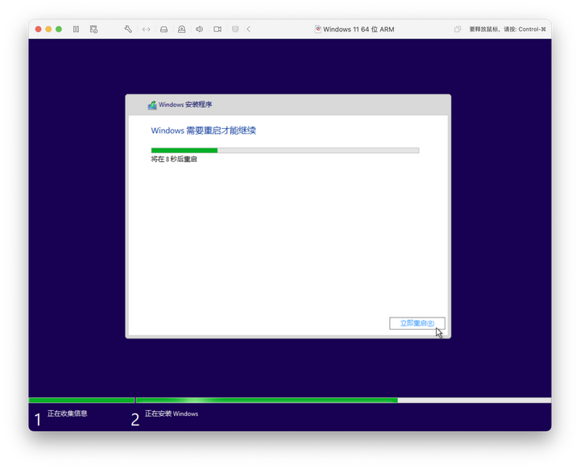Viewport: 580px width, 469px height.
Task: Open virtual machine settings wrench icon
Action: click(x=128, y=29)
